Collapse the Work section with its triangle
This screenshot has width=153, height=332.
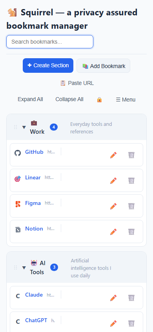(24, 127)
